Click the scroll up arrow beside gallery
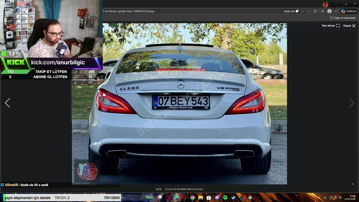359x202 pixels. [x=353, y=184]
